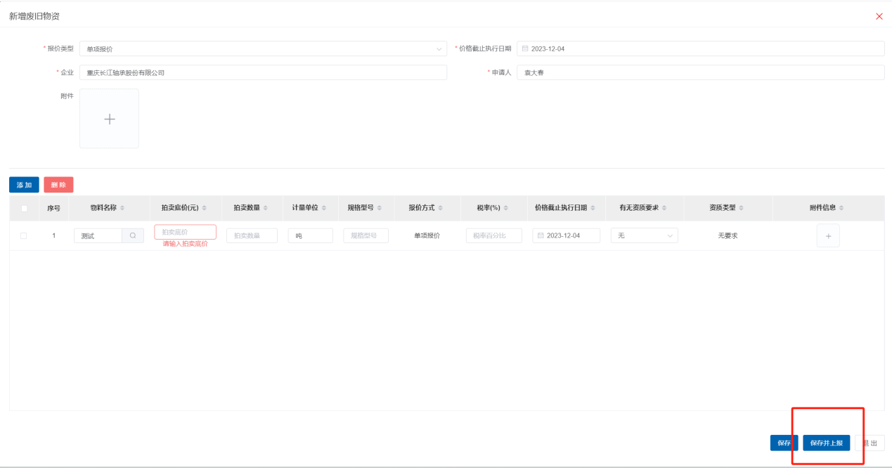892x468 pixels.
Task: Click the large plus icon to upload 附件
Action: [x=109, y=119]
